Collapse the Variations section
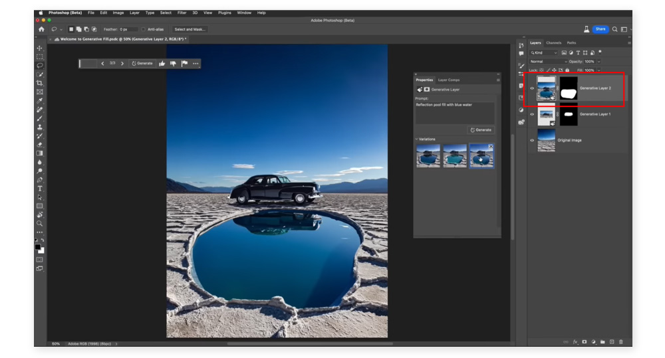 point(416,139)
